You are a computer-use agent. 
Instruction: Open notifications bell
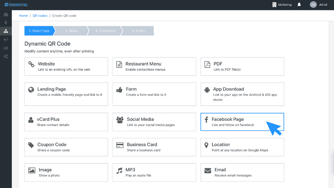point(299,5)
